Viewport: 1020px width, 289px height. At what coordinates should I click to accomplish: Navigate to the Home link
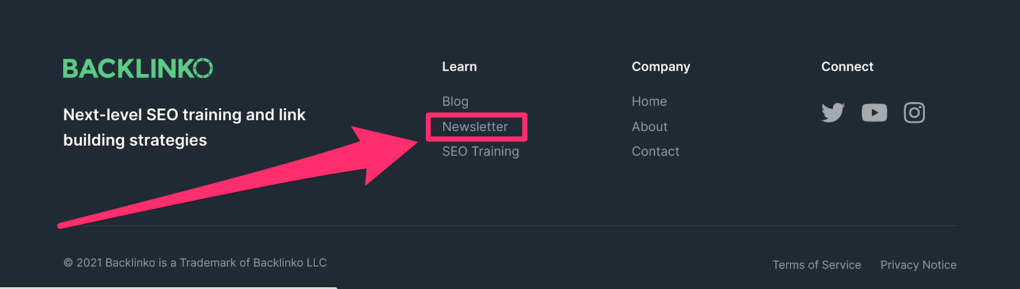649,101
